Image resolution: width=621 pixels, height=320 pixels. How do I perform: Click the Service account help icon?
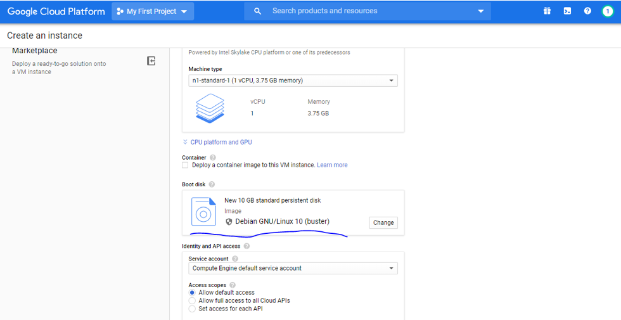click(x=235, y=259)
